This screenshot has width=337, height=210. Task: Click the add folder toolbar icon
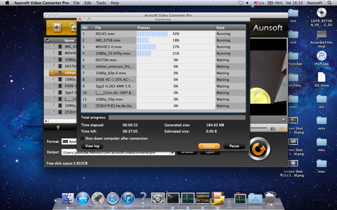(x=73, y=28)
